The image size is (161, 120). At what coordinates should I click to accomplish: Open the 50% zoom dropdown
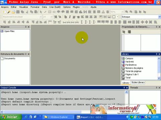pos(122,12)
